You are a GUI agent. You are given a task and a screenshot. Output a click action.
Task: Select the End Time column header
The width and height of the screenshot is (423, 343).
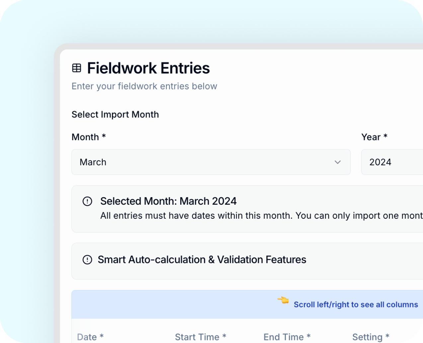click(x=287, y=337)
